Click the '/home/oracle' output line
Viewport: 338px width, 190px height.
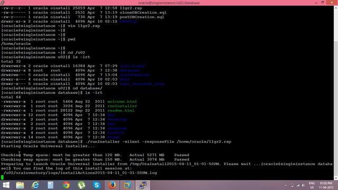point(16,44)
